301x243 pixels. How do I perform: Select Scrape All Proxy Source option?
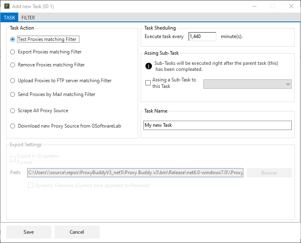pyautogui.click(x=13, y=111)
